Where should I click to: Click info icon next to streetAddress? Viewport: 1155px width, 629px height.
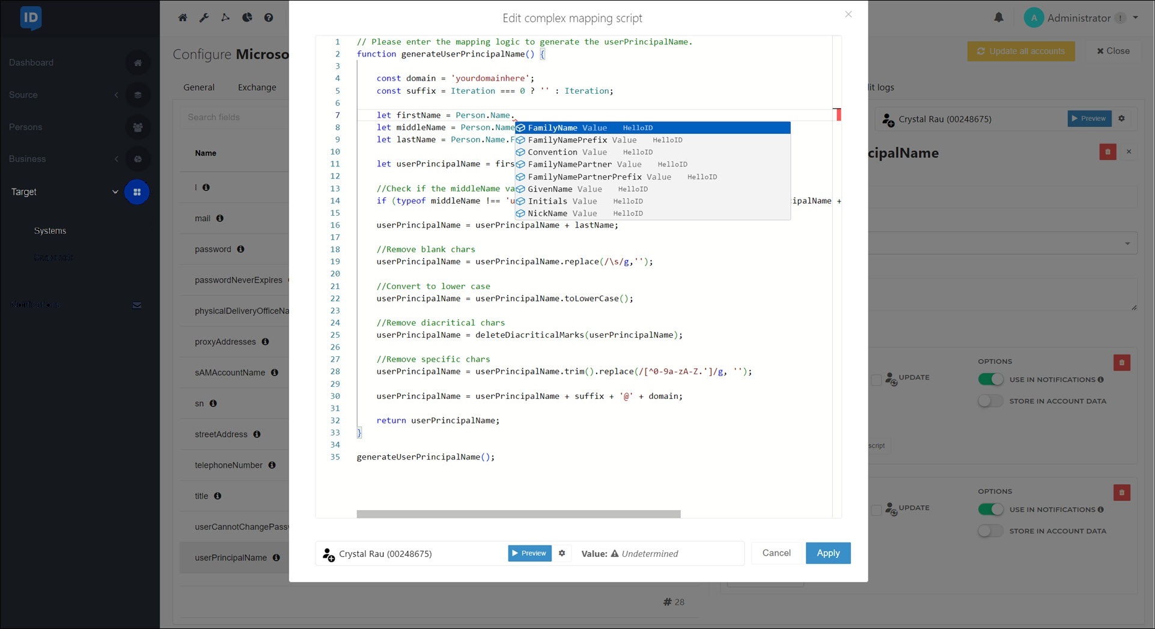pos(257,434)
